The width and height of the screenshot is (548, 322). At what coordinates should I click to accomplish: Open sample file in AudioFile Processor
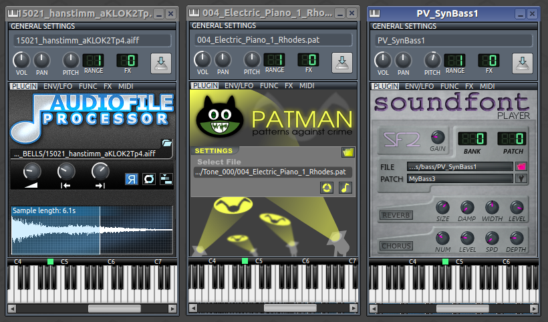pyautogui.click(x=167, y=142)
